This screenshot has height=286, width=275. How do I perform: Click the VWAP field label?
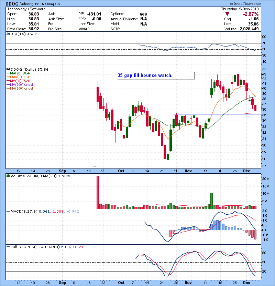point(84,29)
